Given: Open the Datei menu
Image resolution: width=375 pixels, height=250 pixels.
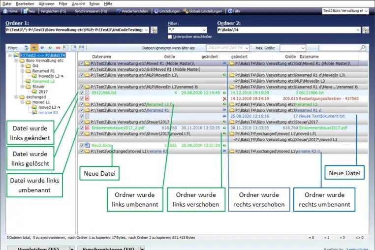Looking at the screenshot, I should 7,4.
